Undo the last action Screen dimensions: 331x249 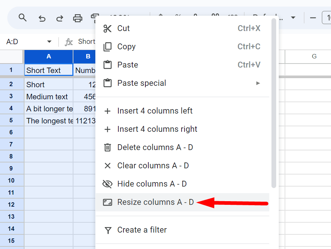click(42, 18)
